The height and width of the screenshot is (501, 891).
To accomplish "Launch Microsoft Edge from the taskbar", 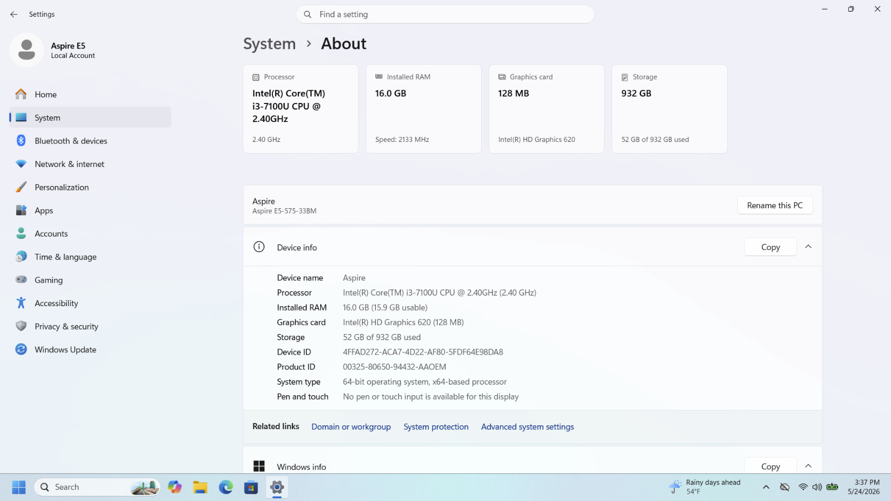I will (226, 487).
